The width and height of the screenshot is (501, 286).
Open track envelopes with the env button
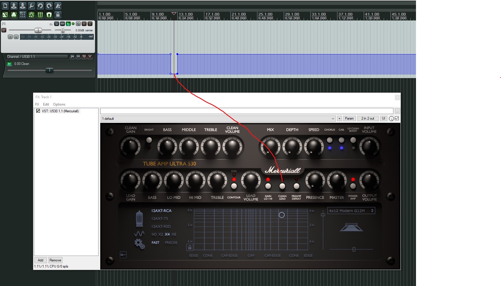pyautogui.click(x=62, y=24)
